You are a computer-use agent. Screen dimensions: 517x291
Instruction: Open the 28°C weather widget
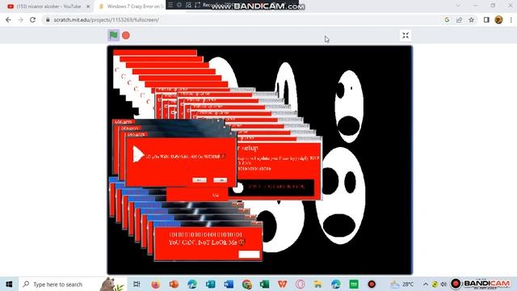pos(402,284)
